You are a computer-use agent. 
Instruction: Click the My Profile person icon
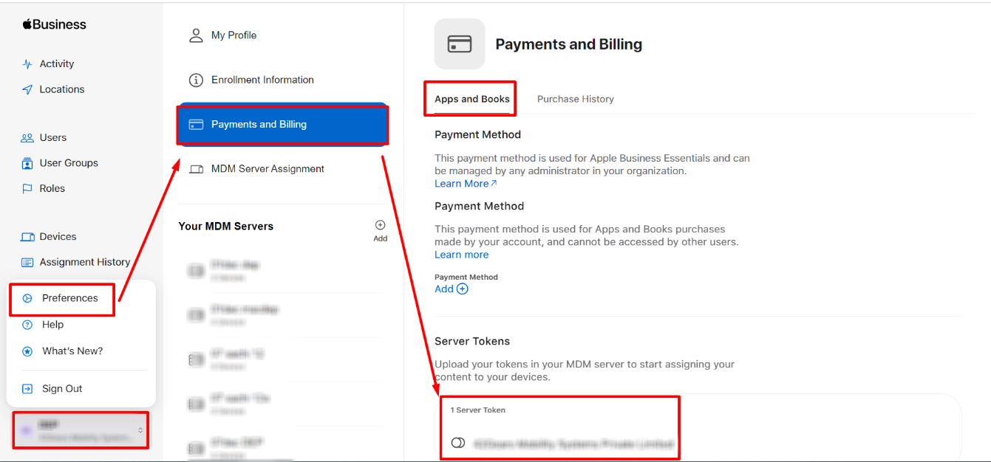click(195, 35)
